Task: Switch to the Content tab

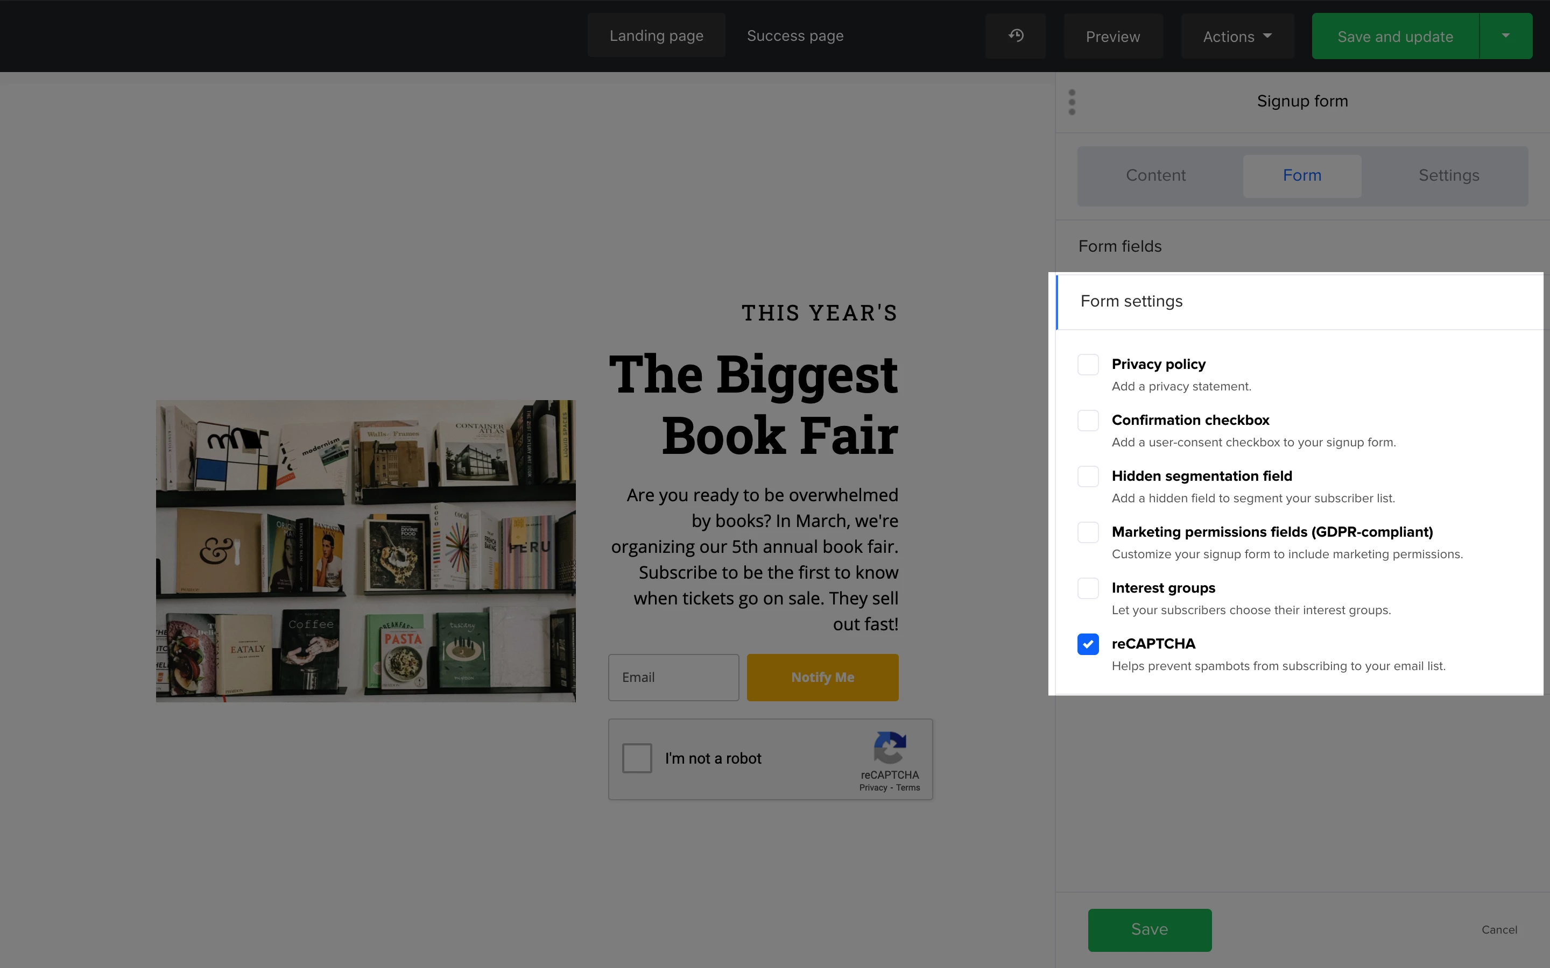Action: 1156,175
